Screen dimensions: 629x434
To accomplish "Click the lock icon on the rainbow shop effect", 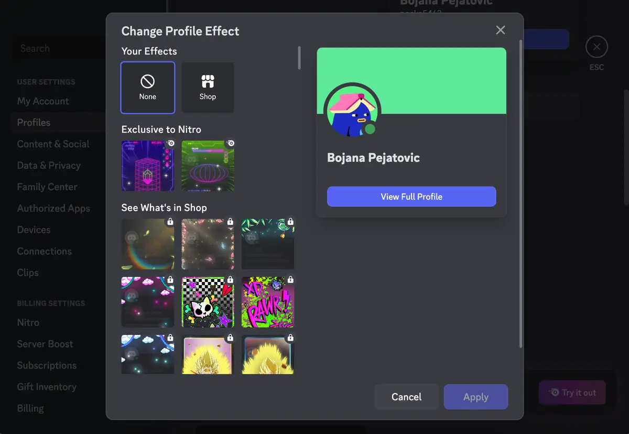I will click(x=170, y=222).
